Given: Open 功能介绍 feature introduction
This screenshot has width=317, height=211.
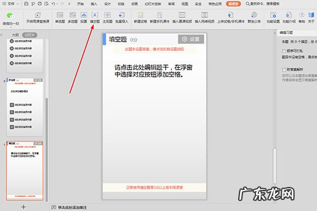Looking at the screenshot, I should point(289,18).
